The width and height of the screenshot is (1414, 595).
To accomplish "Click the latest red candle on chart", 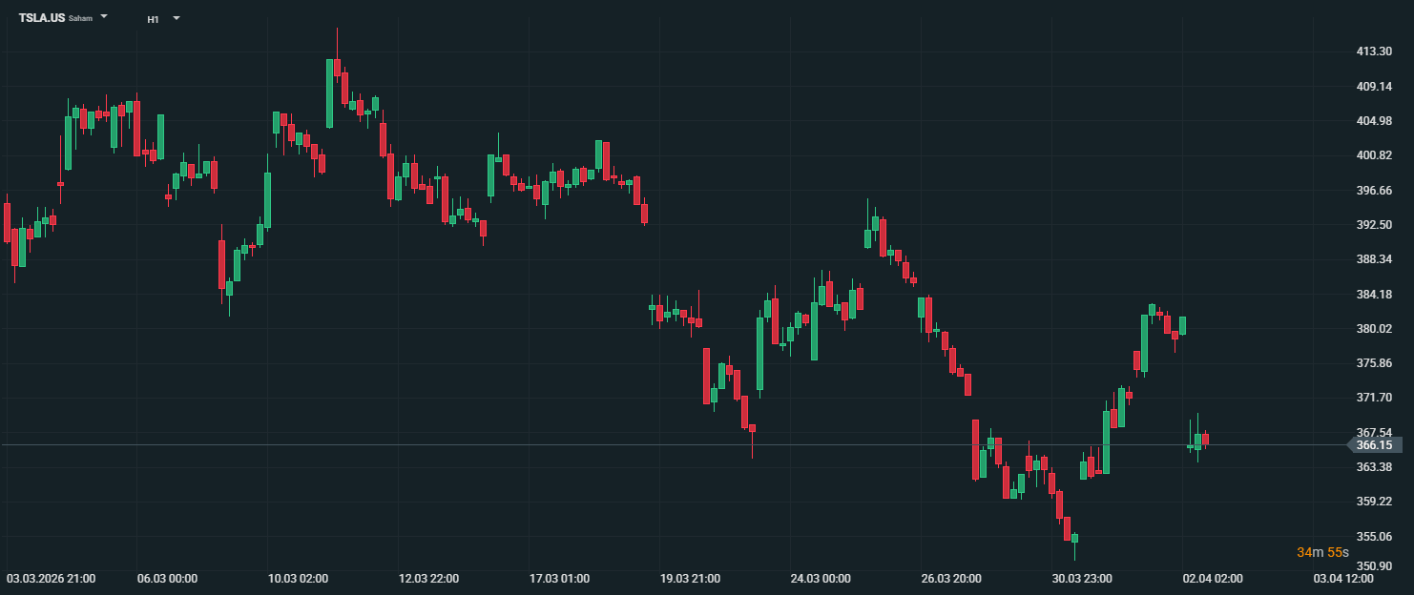I will 1206,439.
